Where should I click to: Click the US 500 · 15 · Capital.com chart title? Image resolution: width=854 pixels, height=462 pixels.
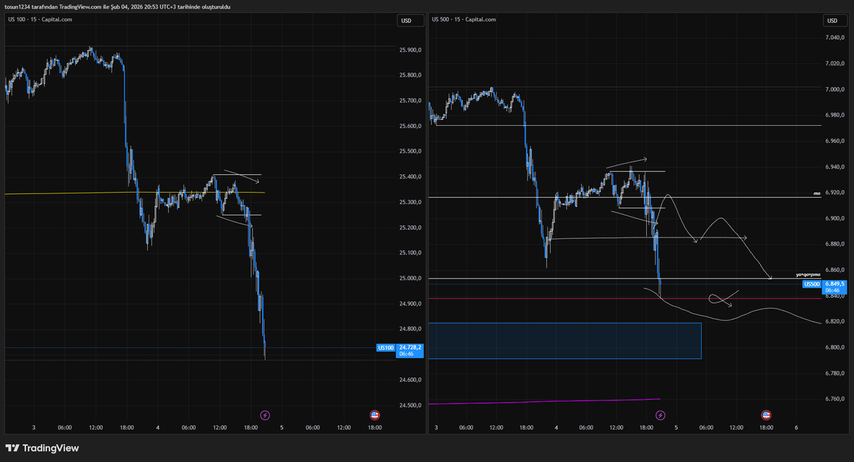pyautogui.click(x=464, y=19)
